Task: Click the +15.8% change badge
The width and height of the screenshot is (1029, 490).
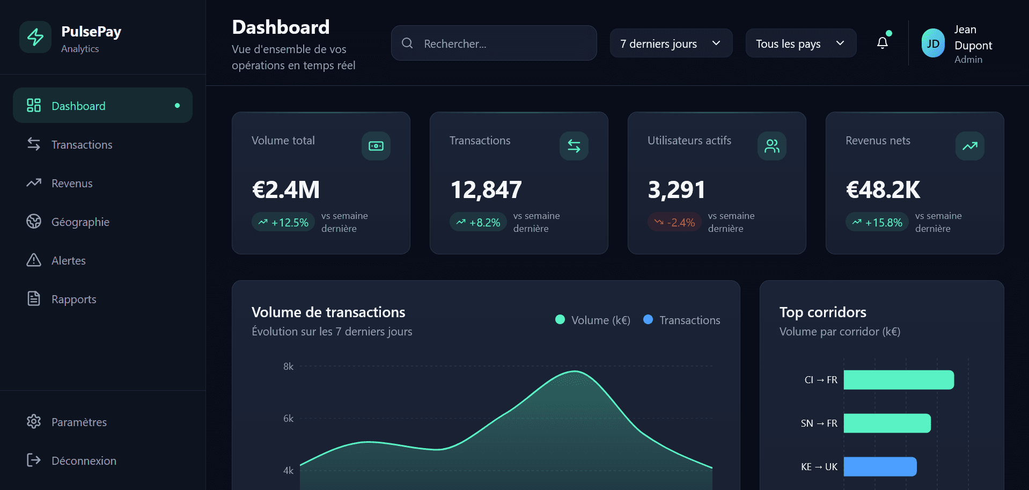Action: [877, 222]
